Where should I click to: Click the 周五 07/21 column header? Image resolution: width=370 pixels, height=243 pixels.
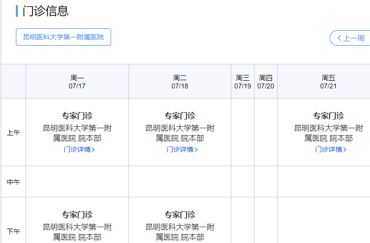328,82
